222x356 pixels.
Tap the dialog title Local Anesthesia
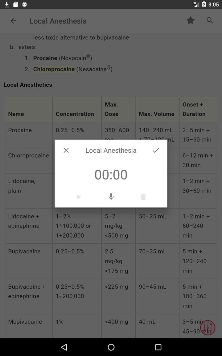coord(111,150)
